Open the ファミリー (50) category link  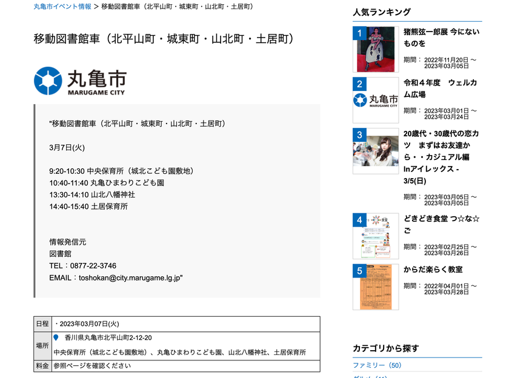(377, 365)
